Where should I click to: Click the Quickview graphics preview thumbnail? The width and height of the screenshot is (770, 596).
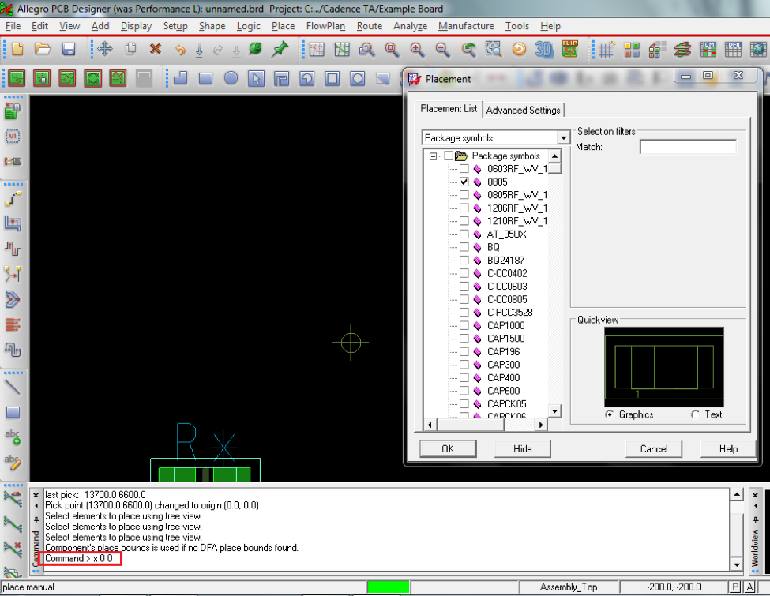[x=664, y=367]
